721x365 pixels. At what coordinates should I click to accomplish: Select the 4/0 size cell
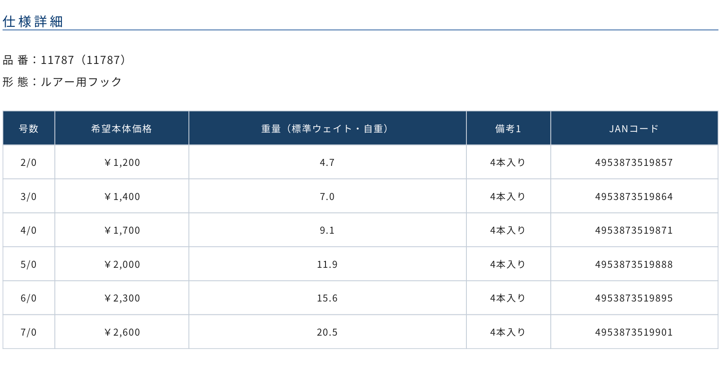click(x=29, y=231)
